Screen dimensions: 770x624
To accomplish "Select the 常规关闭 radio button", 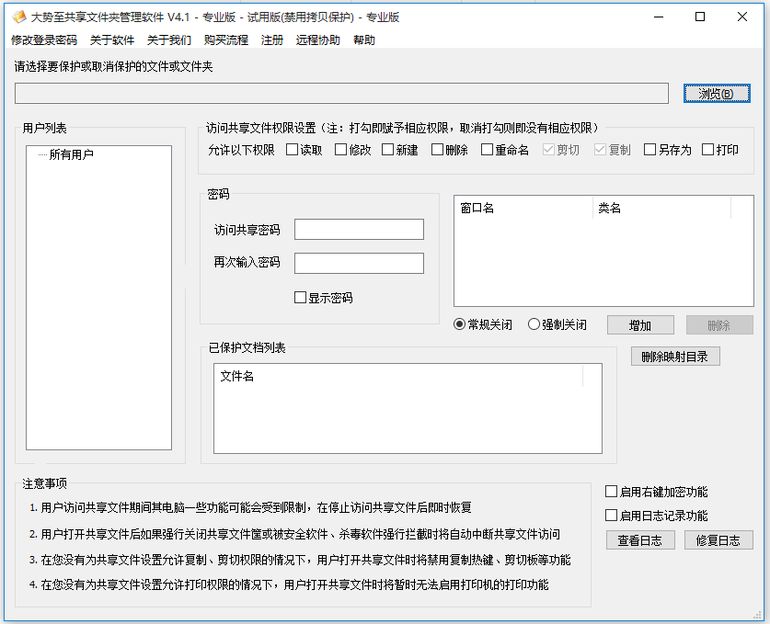I will (460, 324).
